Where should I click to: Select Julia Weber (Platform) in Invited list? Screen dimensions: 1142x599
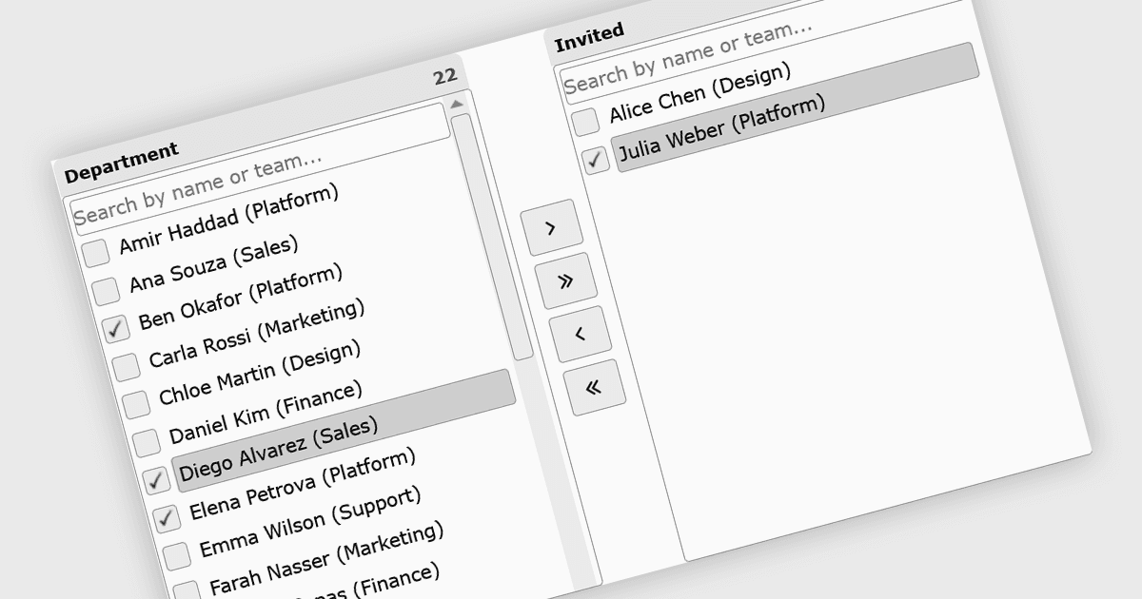(x=797, y=107)
